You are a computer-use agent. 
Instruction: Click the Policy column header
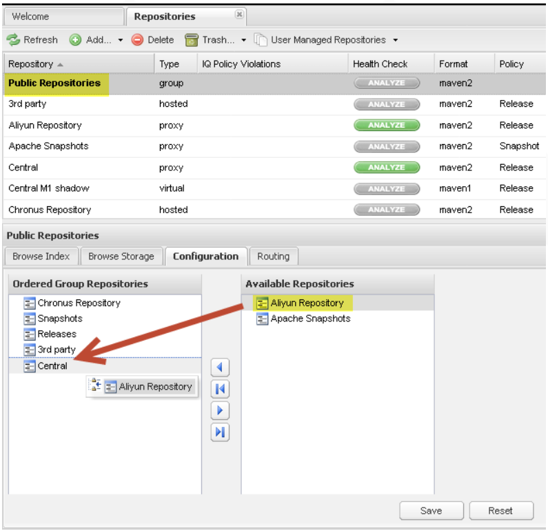520,64
